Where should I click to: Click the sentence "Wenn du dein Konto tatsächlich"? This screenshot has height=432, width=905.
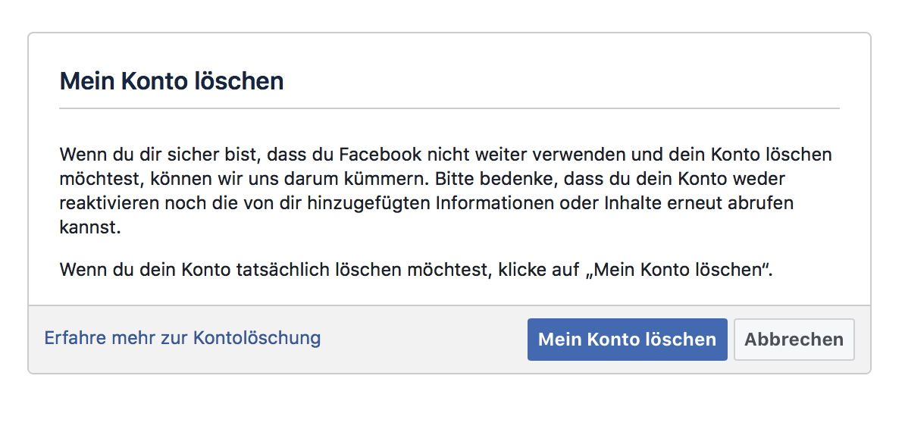click(416, 269)
